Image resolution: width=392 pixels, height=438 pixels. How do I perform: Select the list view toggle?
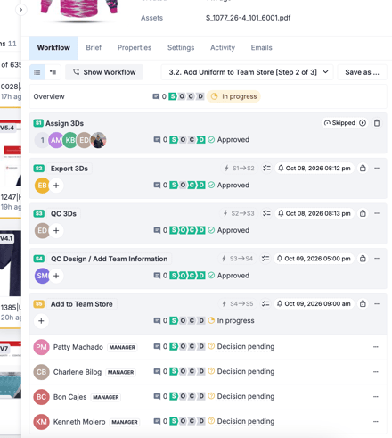pos(37,72)
